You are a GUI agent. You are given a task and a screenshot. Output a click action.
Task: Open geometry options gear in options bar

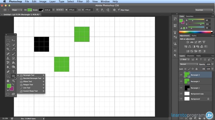click(x=114, y=10)
